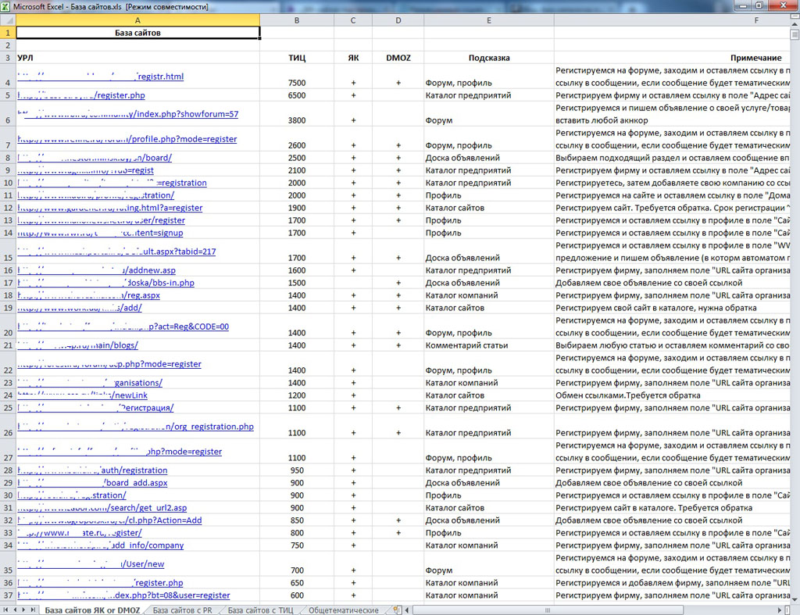This screenshot has width=800, height=615.
Task: Select the ТИЦ value 950
Action: point(297,470)
